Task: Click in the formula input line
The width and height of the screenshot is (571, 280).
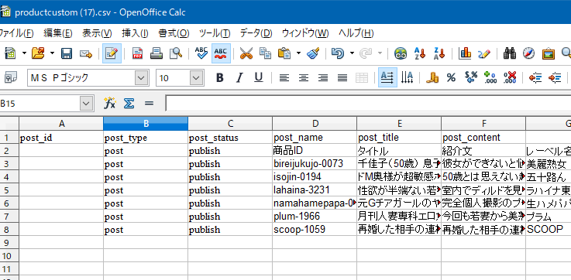Action: pos(368,104)
